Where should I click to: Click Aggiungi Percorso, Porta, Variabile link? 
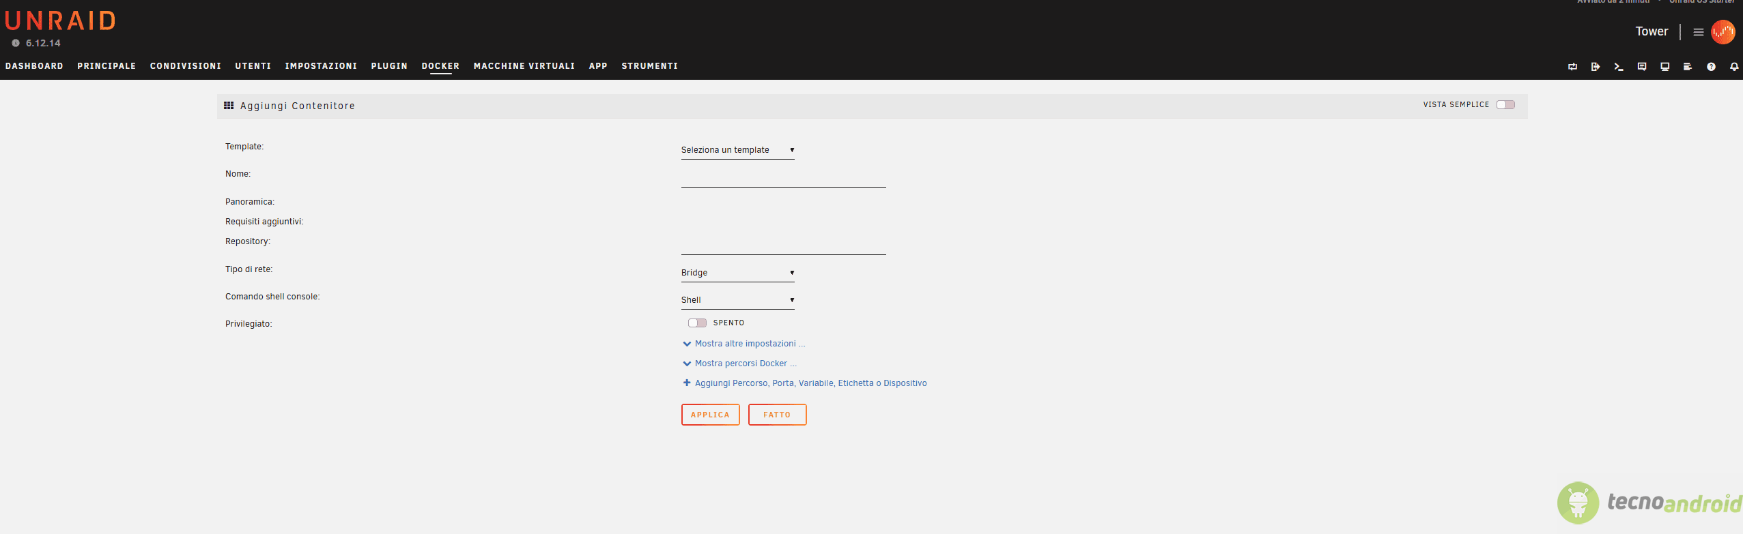[x=805, y=383]
